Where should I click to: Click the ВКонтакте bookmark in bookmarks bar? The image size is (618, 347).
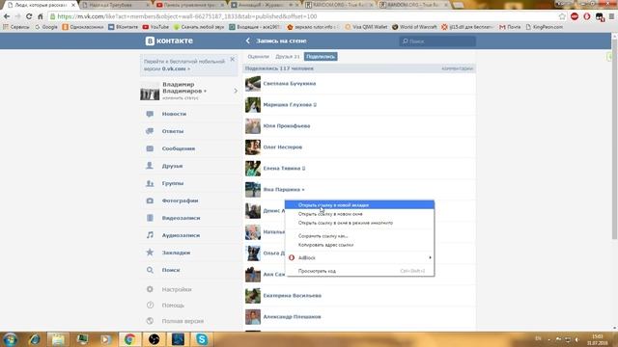(123, 27)
